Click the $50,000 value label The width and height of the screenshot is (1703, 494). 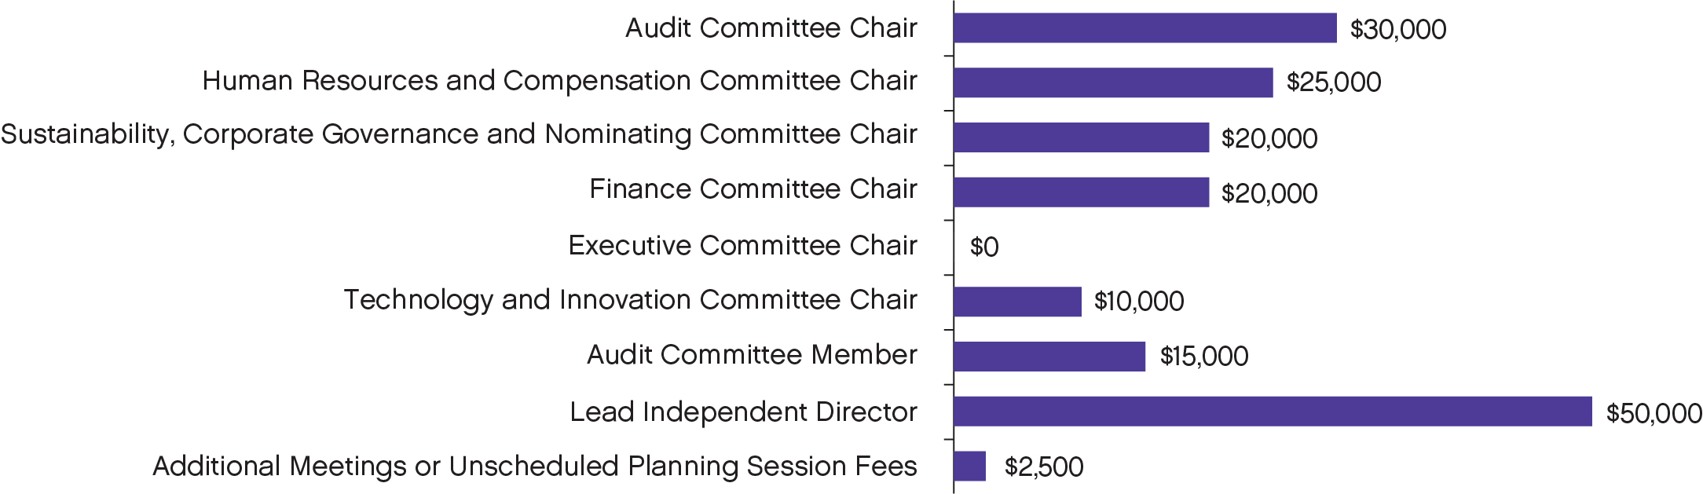(1654, 413)
